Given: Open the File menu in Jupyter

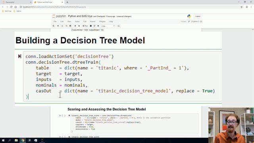Looking at the screenshot, I should point(55,21).
